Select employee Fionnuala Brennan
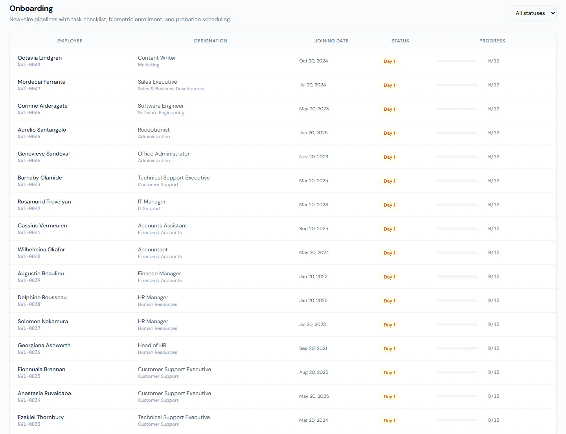 click(42, 369)
